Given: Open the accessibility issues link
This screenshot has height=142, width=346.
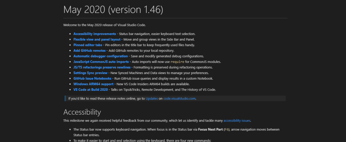Looking at the screenshot, I should coord(237,121).
